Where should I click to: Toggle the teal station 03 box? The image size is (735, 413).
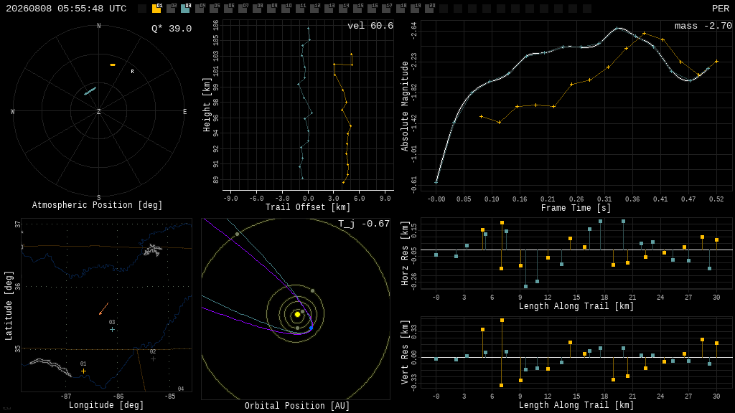click(x=186, y=8)
